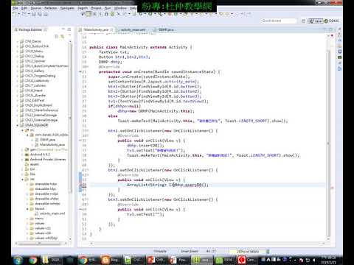This screenshot has height=265, width=354.
Task: Click the Open Perspective icon
Action: pyautogui.click(x=304, y=21)
